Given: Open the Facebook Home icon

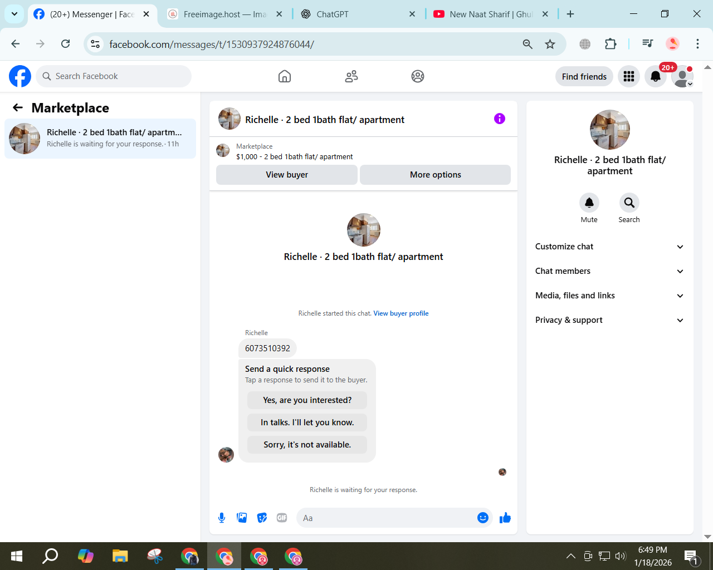Looking at the screenshot, I should tap(285, 76).
